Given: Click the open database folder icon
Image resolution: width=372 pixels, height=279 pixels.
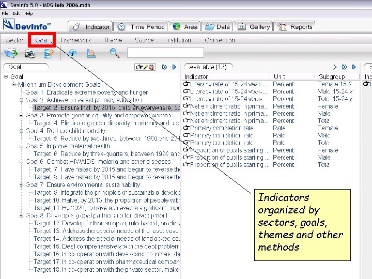Looking at the screenshot, I should [x=11, y=53].
